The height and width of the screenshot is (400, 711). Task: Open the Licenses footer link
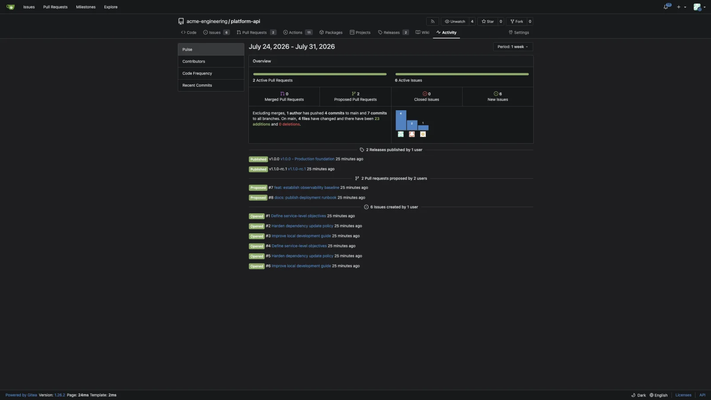pos(683,395)
